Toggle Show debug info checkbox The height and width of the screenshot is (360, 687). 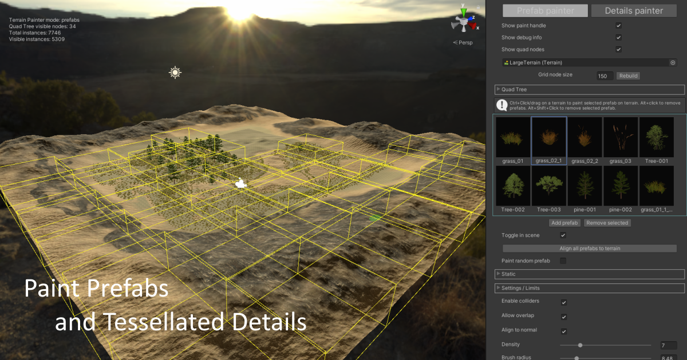(x=619, y=38)
